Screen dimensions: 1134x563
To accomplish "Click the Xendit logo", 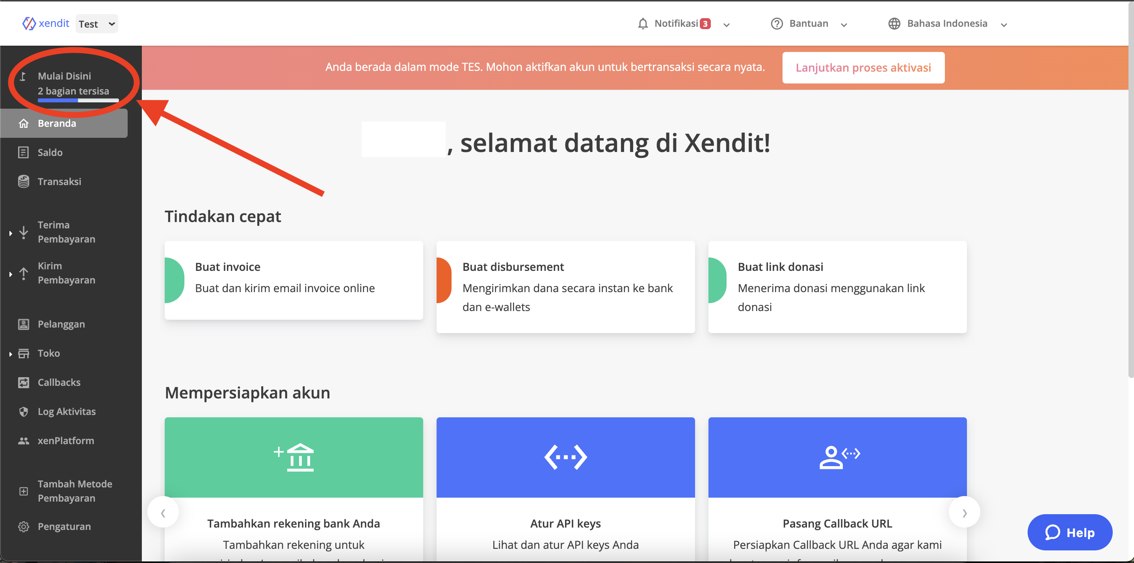I will pos(46,23).
